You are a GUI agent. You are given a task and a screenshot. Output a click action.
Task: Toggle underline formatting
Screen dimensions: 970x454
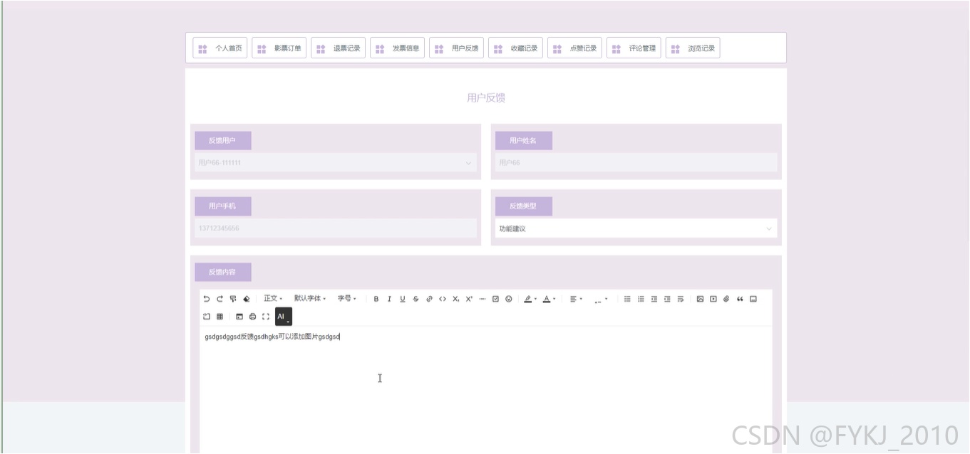coord(403,299)
